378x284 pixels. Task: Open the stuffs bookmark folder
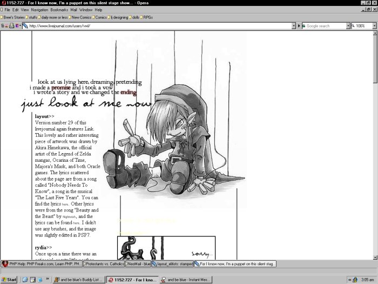coord(31,17)
